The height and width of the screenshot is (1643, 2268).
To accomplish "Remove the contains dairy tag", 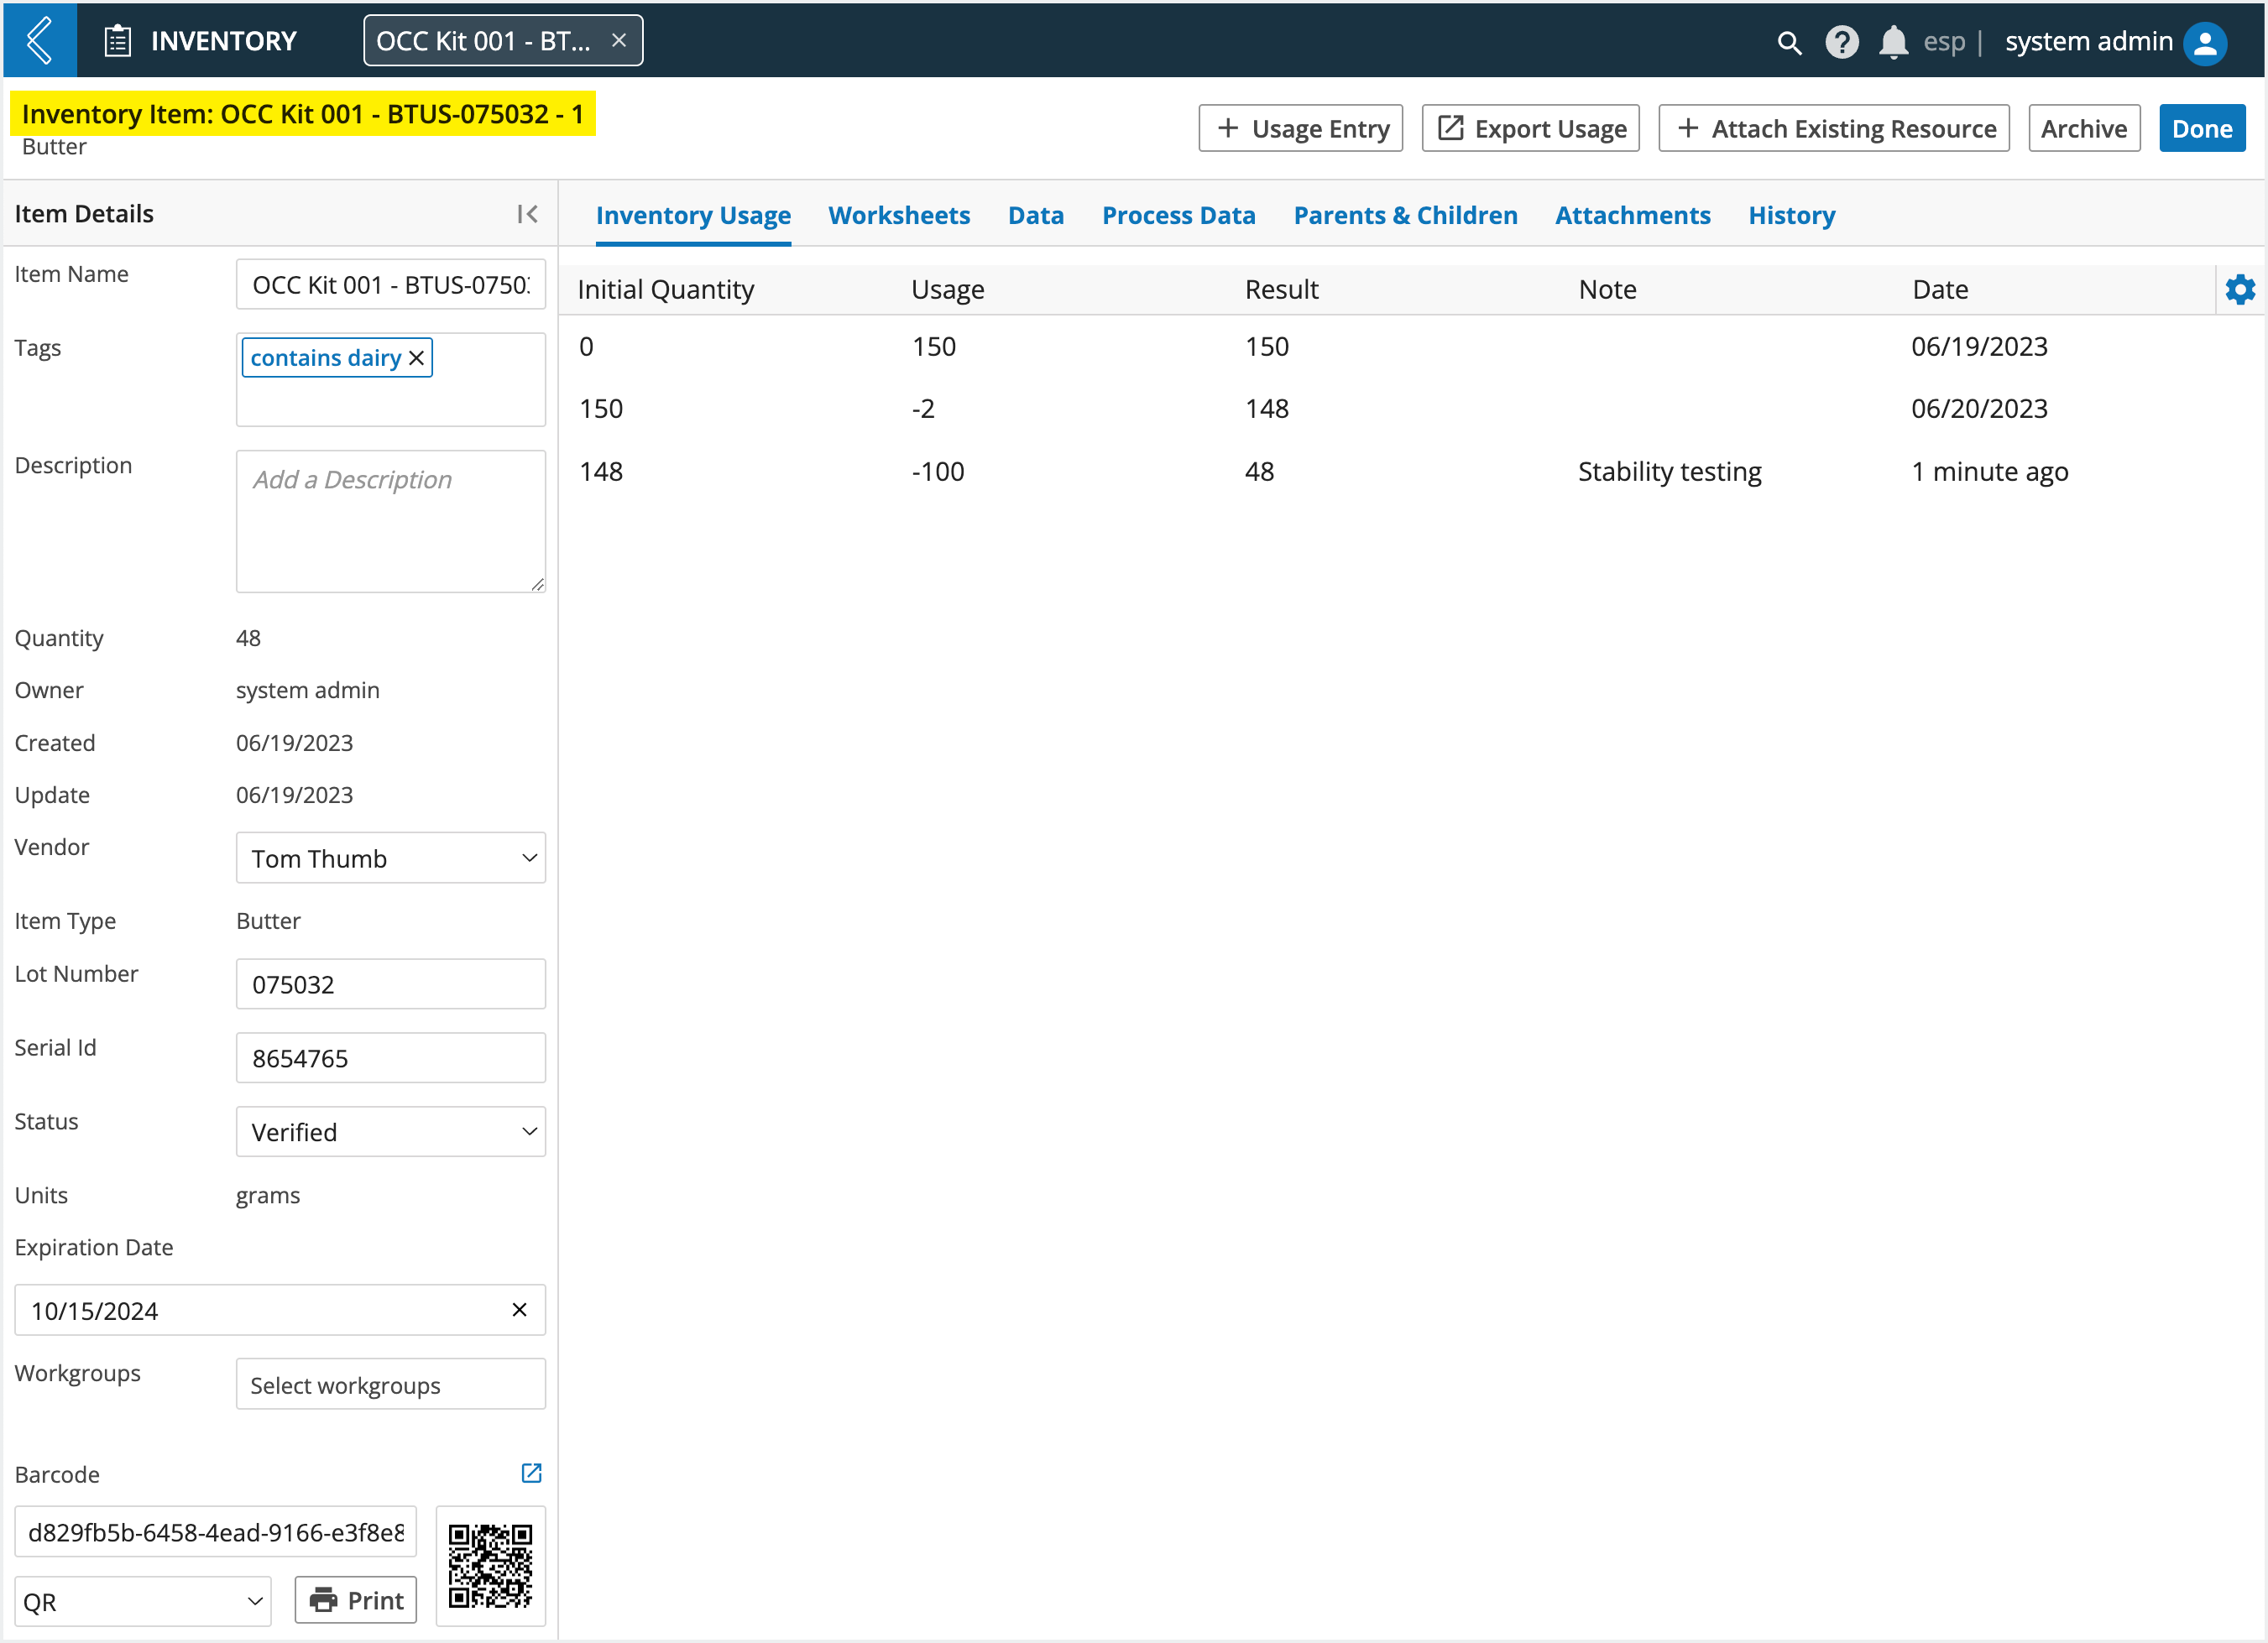I will (417, 357).
